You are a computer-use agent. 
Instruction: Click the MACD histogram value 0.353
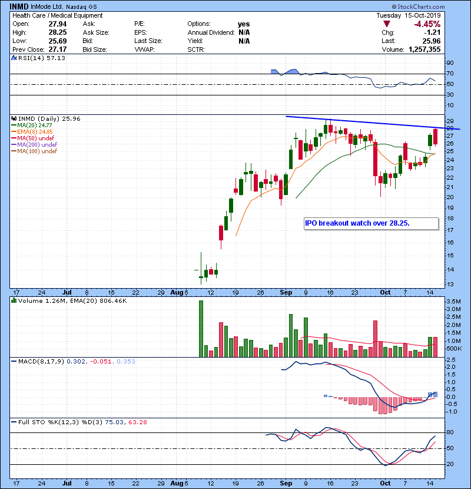coord(126,362)
